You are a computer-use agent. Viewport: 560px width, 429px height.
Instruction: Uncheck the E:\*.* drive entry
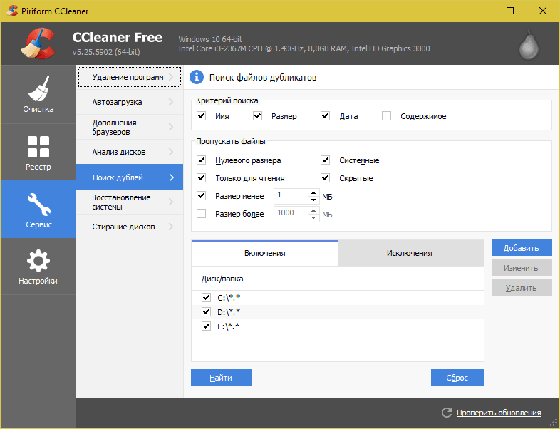[206, 326]
